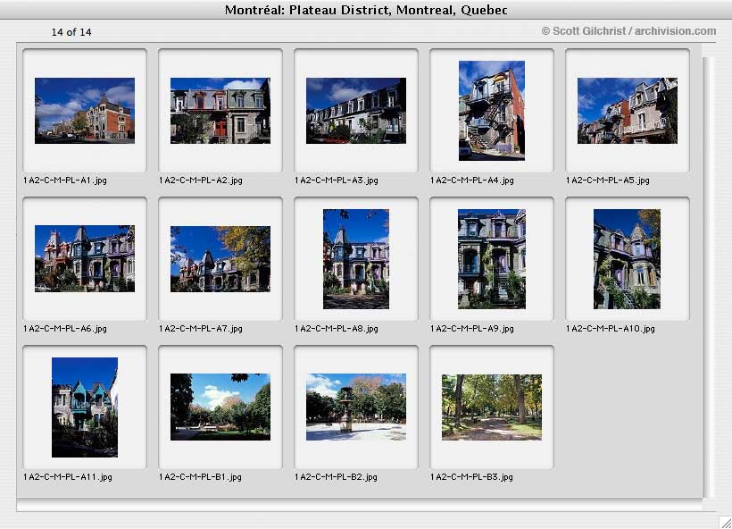Click the vertical scrollbar track

tap(709, 278)
